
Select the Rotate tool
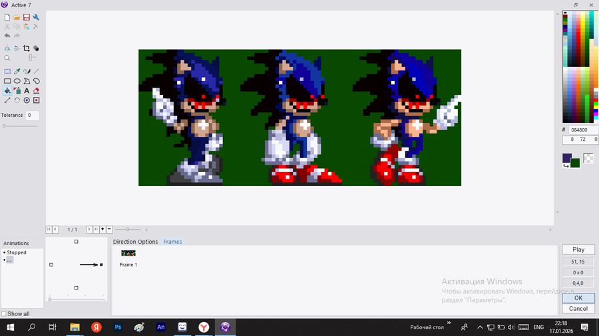(17, 100)
